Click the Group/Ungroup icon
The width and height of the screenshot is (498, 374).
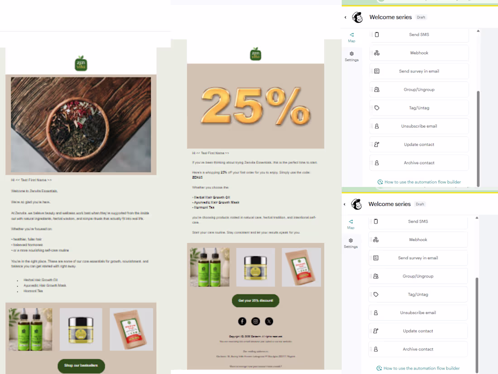click(x=376, y=89)
